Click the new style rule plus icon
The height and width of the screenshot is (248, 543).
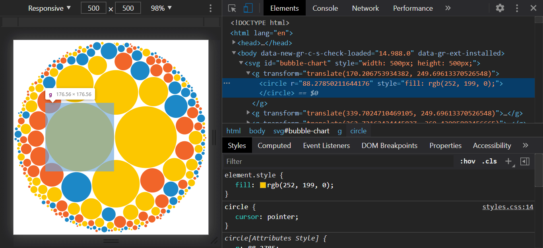point(508,161)
